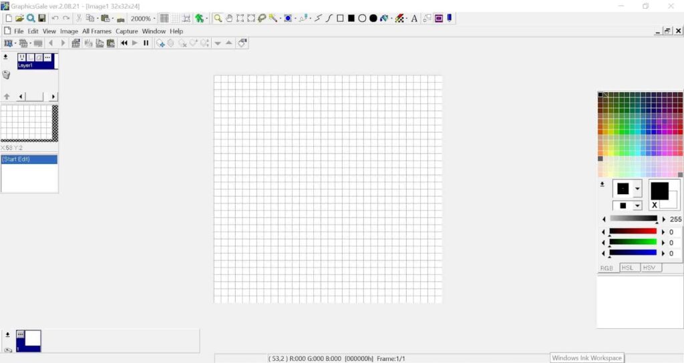Open the frame properties dropdown in animation toolbar

(15, 43)
